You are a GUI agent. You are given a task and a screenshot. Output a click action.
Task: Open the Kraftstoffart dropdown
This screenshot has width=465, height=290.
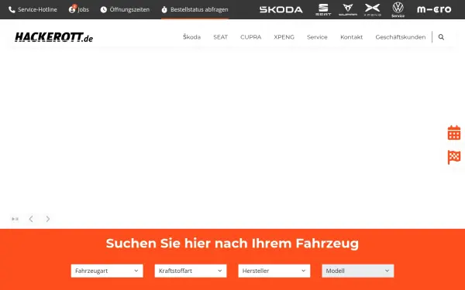(x=191, y=271)
